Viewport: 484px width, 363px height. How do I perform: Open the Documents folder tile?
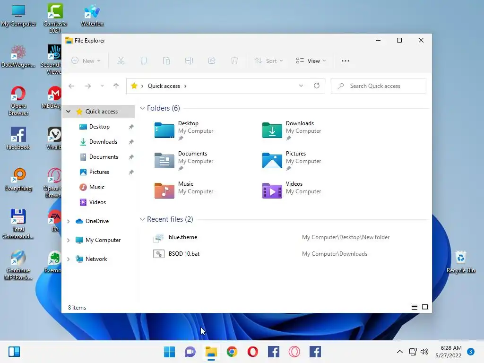(184, 161)
